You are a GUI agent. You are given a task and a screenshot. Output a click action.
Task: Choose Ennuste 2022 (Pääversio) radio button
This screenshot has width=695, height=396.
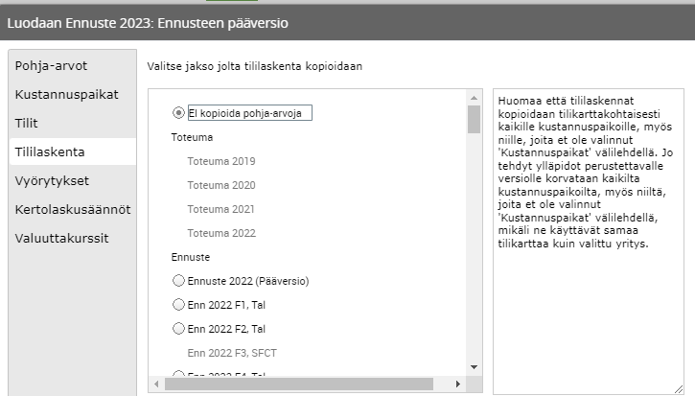pos(178,281)
